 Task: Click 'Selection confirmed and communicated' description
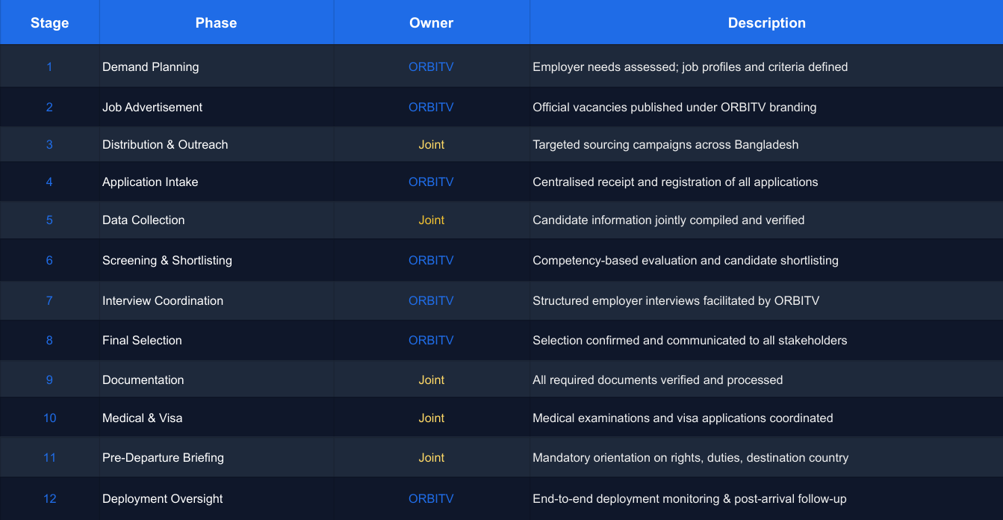point(690,340)
